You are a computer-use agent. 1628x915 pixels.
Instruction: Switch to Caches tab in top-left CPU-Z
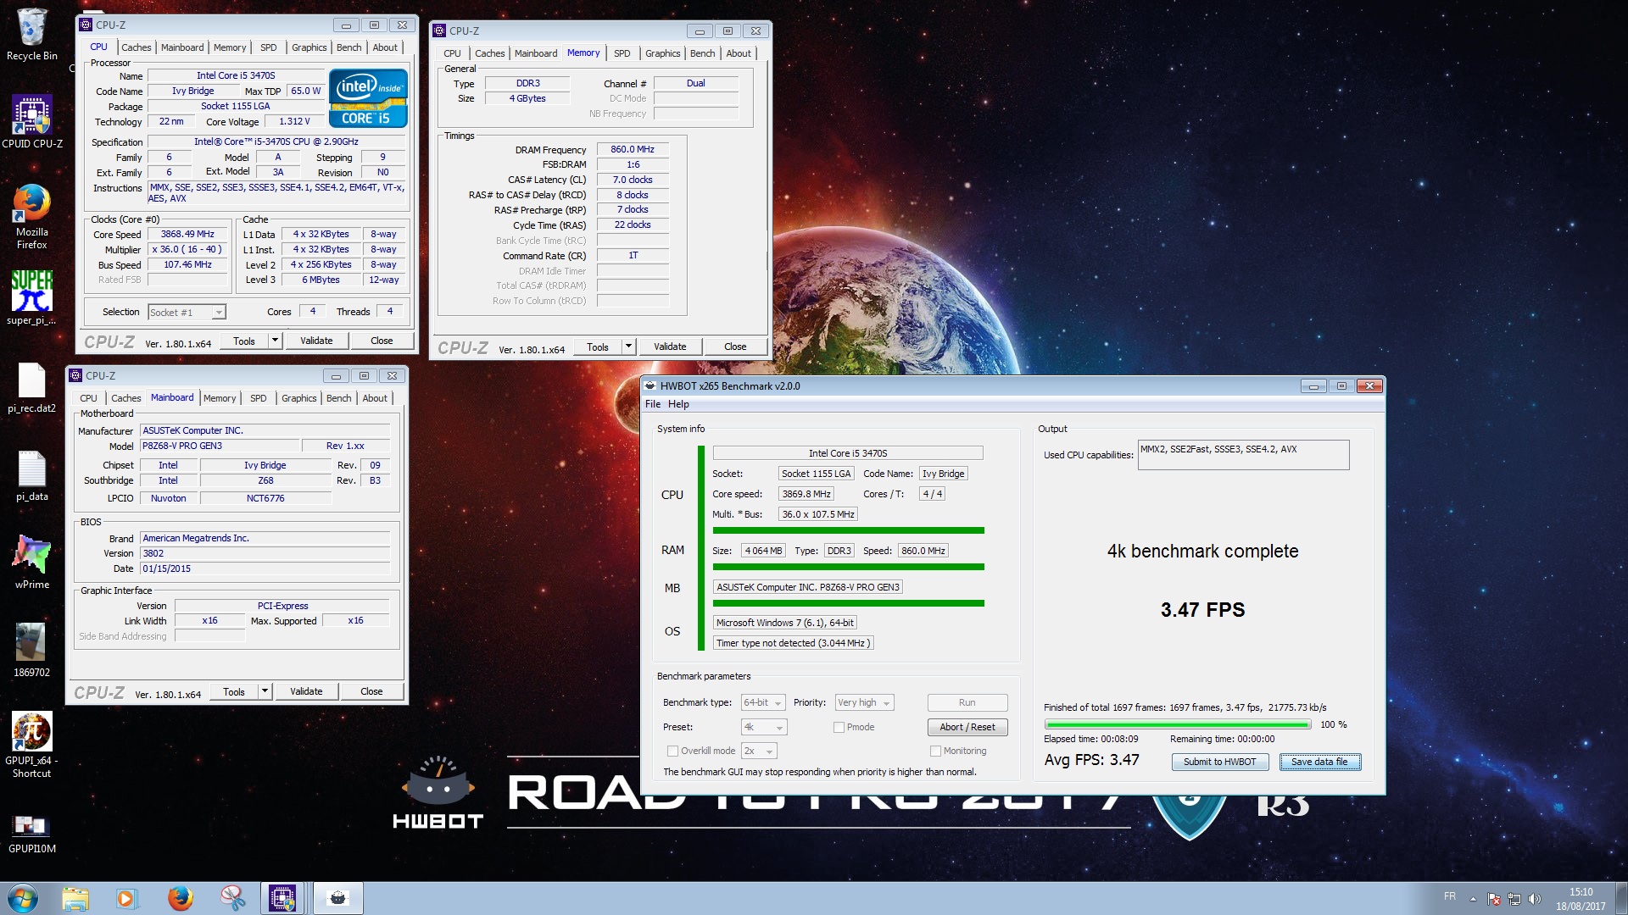pyautogui.click(x=136, y=47)
